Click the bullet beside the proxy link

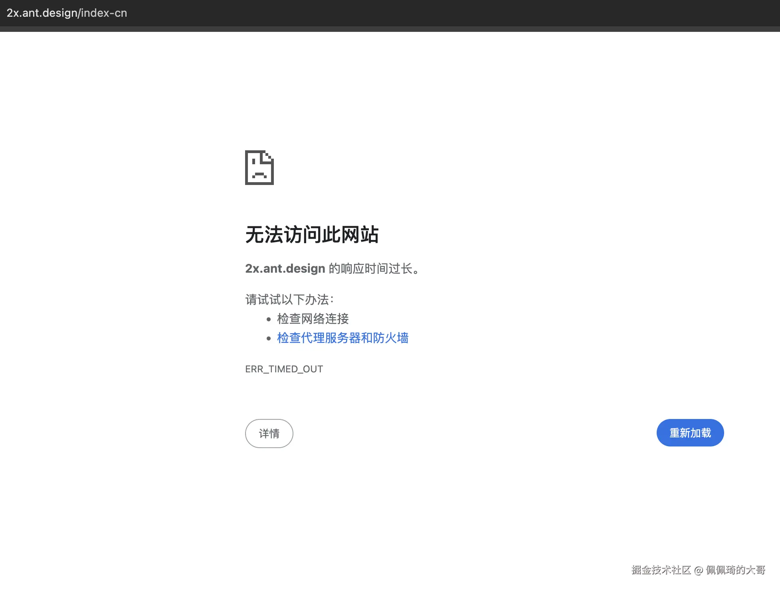click(269, 338)
